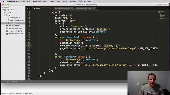Open the Window menu
The image size is (170, 95).
point(82,1)
